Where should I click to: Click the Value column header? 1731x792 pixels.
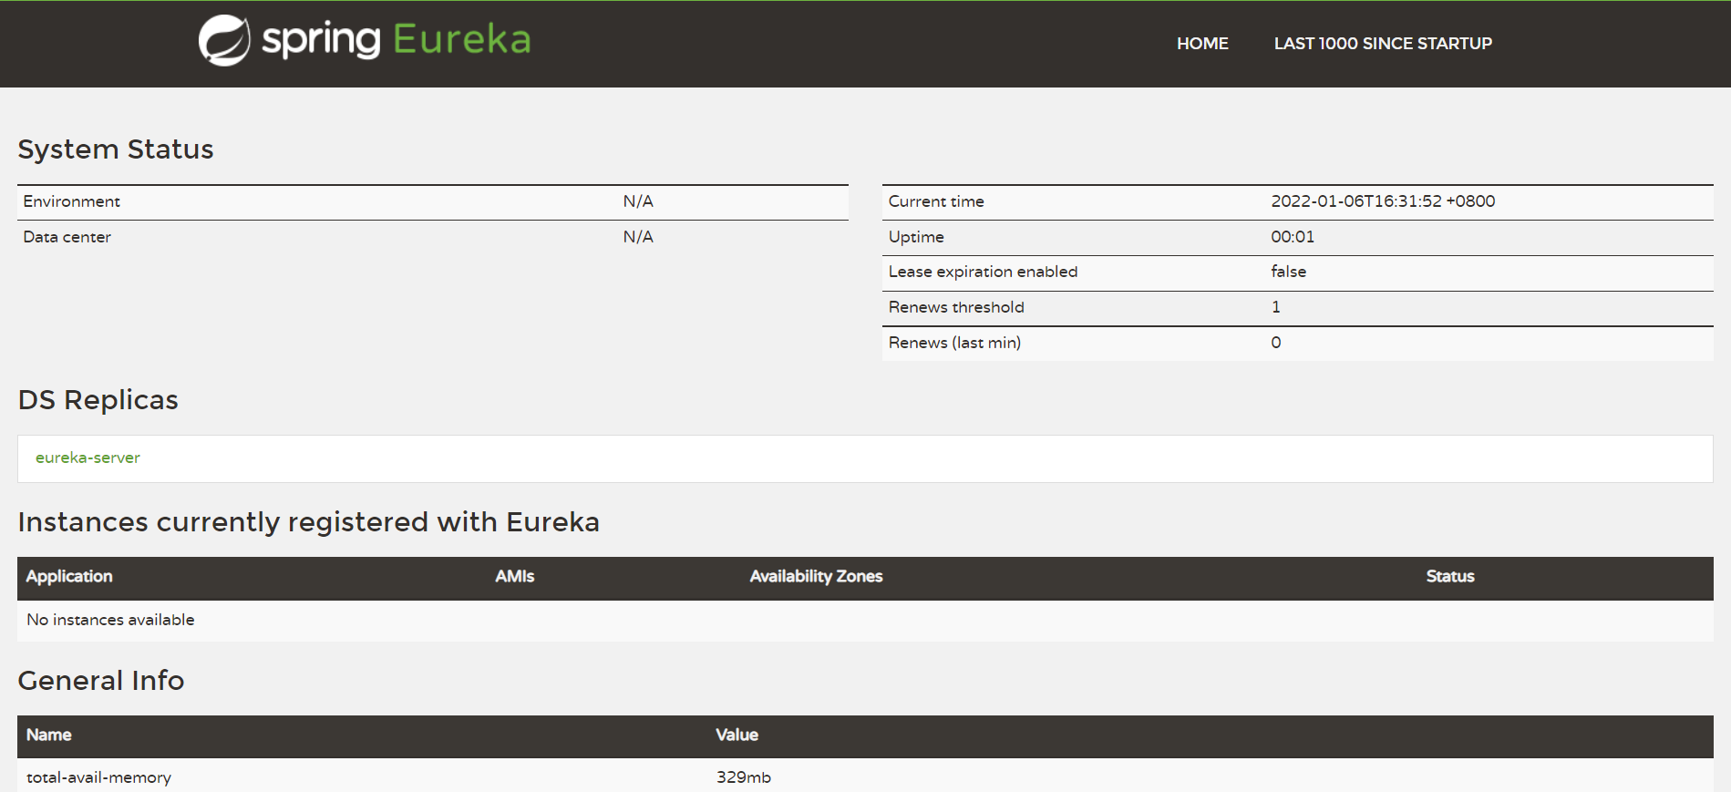(737, 735)
